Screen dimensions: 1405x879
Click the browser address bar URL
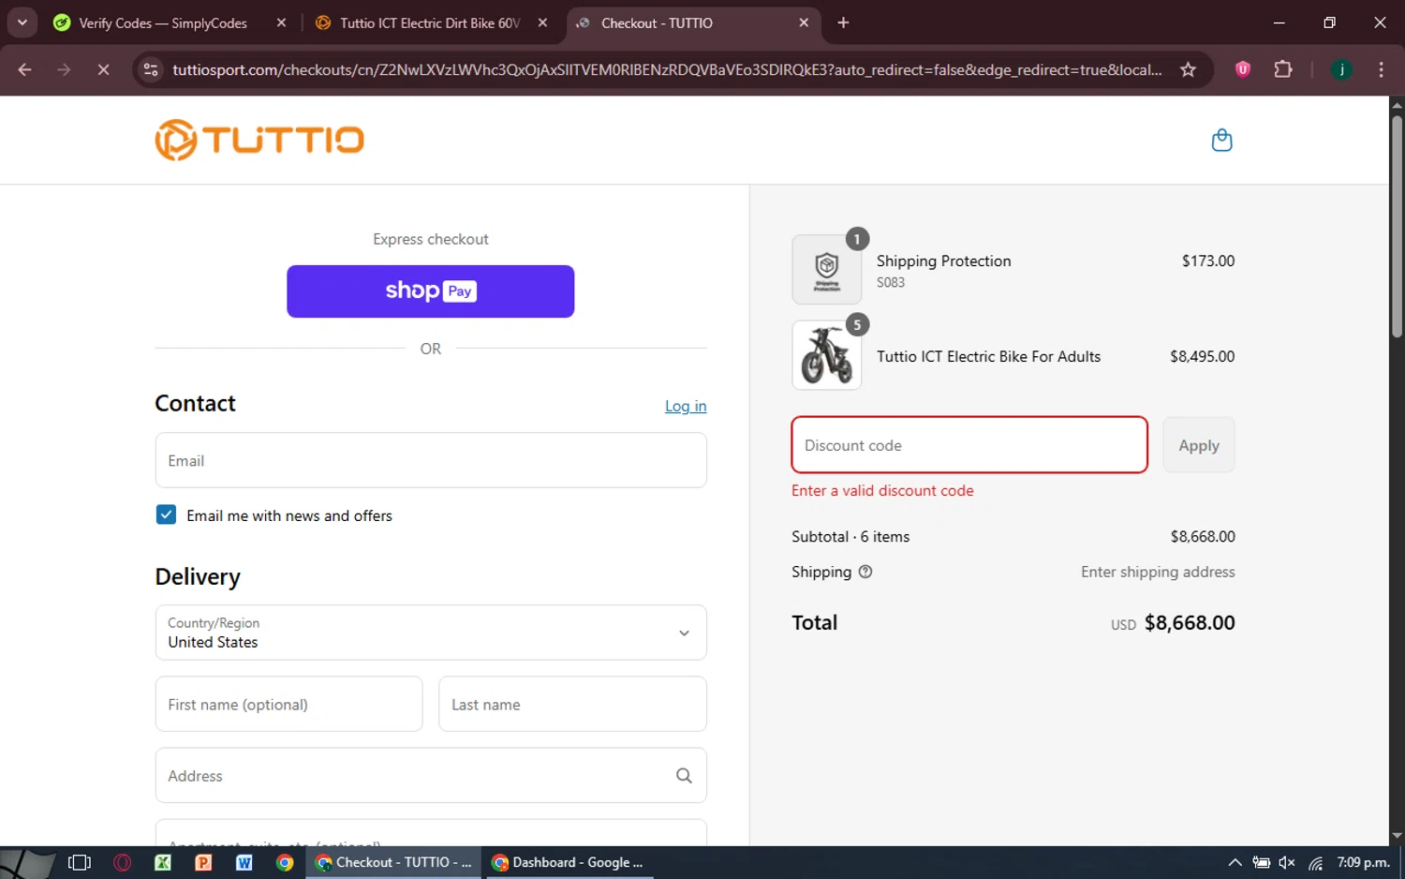[667, 69]
